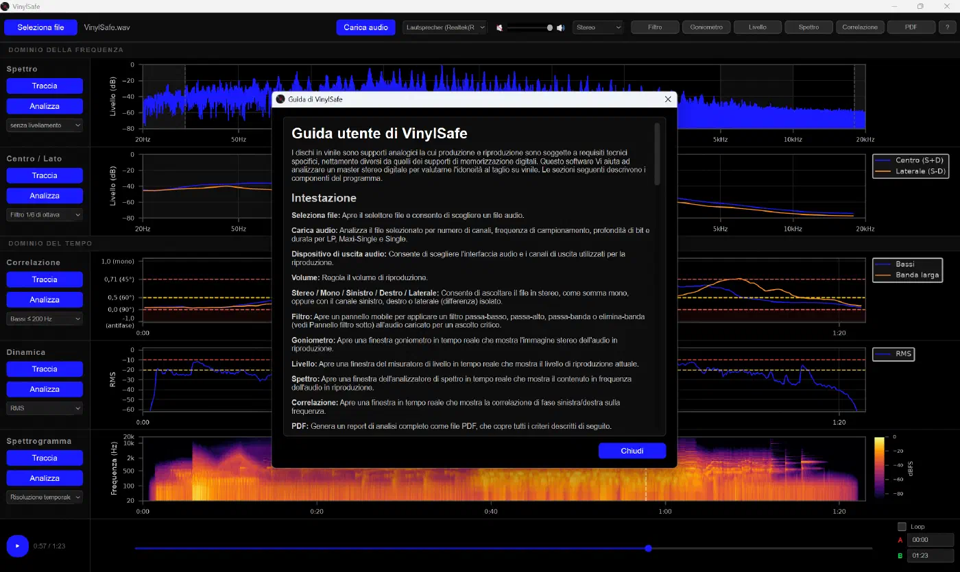Generate report with the PDF button
960x572 pixels.
coord(911,27)
